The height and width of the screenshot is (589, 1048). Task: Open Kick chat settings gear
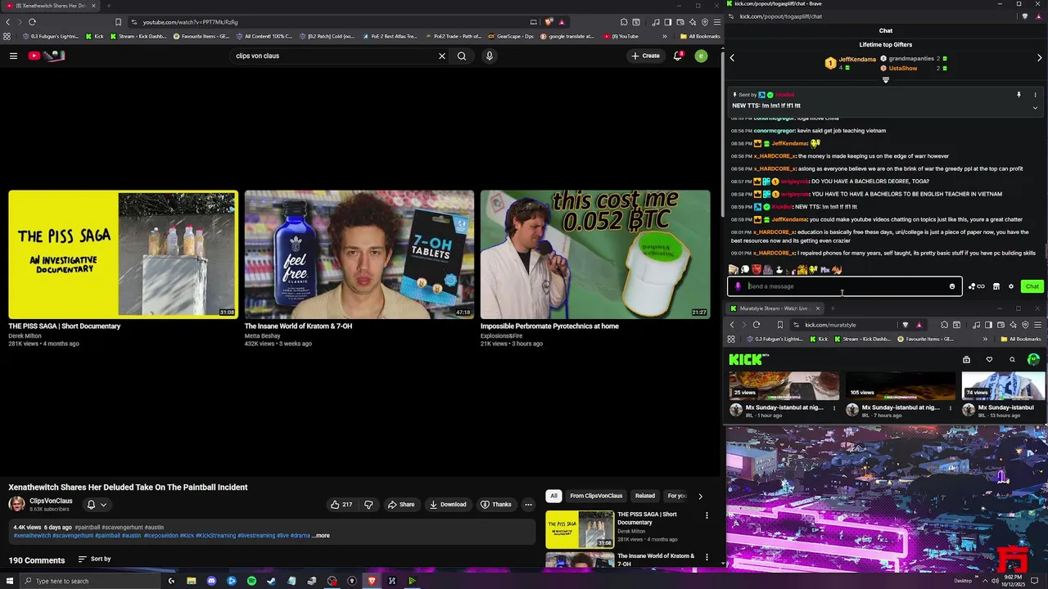[1011, 286]
